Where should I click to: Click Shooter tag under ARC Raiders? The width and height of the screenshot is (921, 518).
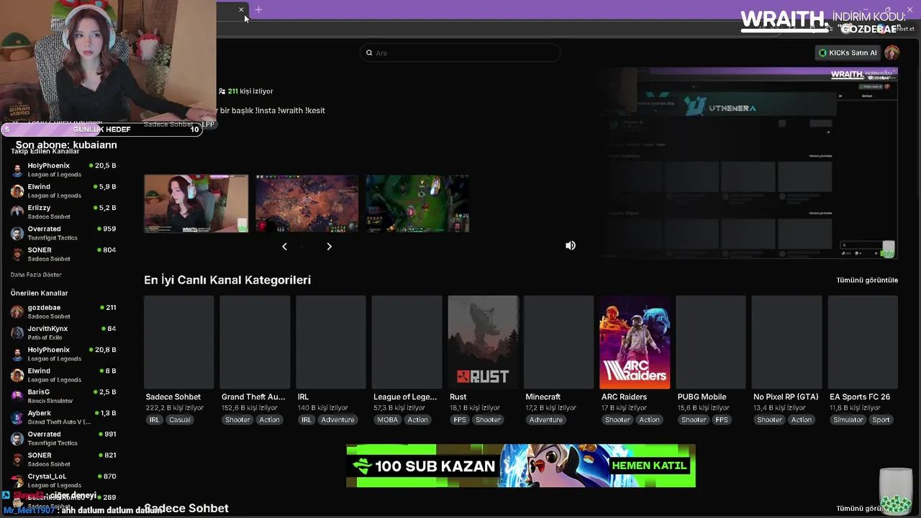617,419
